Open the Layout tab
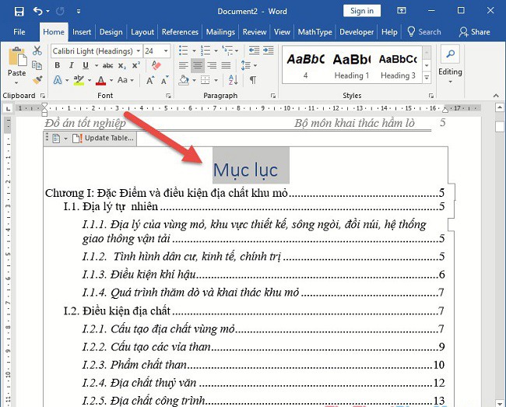 142,32
